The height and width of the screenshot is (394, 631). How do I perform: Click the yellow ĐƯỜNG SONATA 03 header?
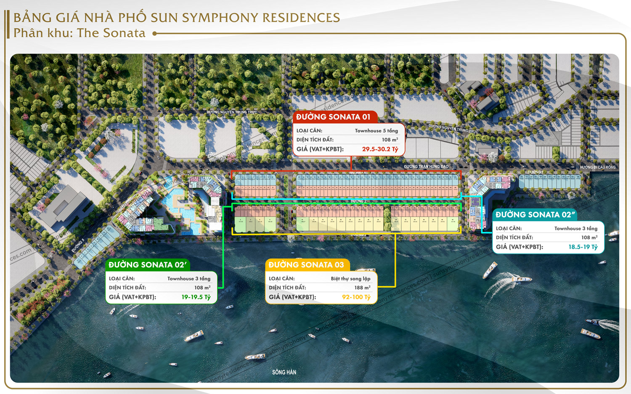click(306, 265)
